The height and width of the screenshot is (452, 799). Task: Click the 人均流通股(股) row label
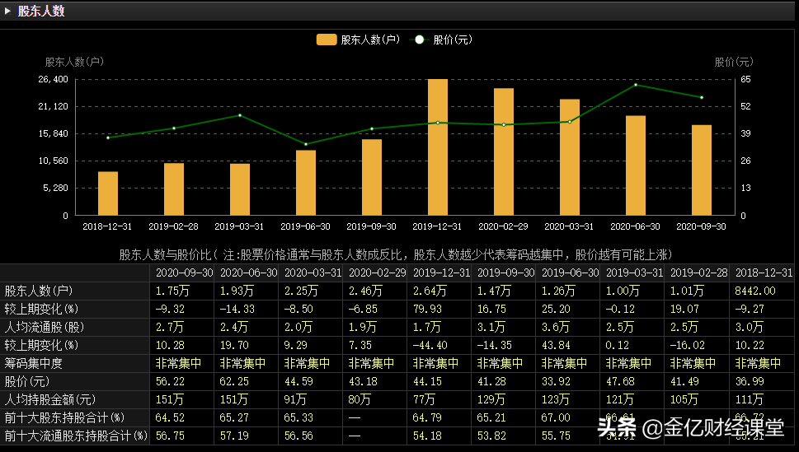[45, 328]
